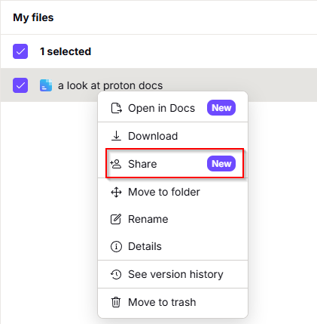Click the Rename pencil icon

click(116, 219)
